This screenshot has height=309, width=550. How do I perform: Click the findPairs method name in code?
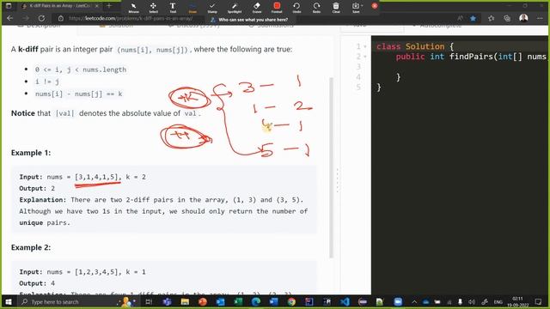(x=471, y=57)
